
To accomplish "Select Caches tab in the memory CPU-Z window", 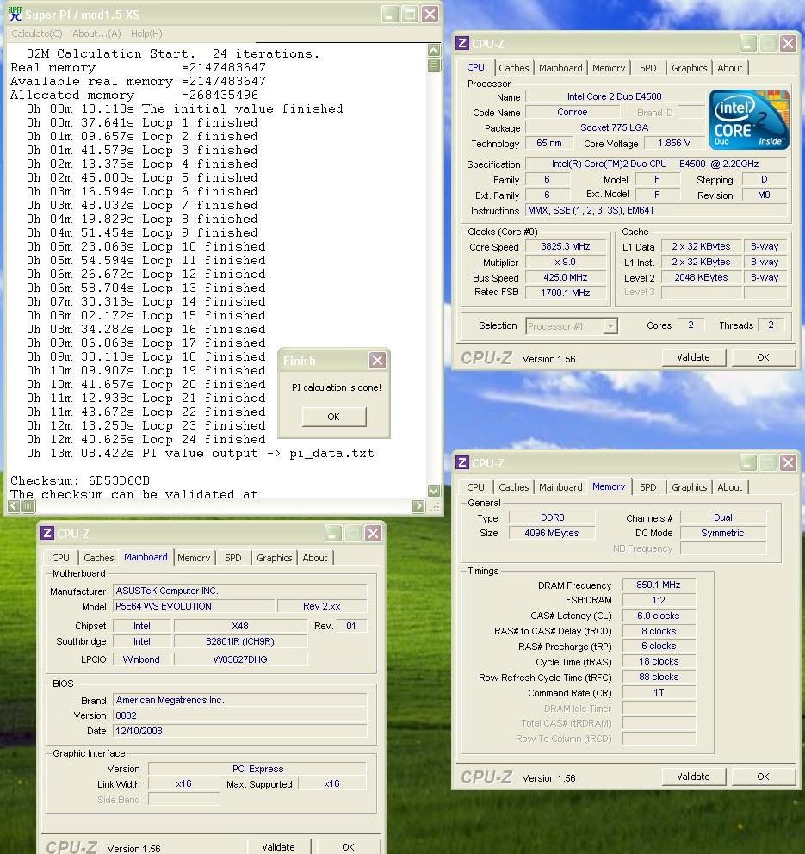I will pos(514,487).
